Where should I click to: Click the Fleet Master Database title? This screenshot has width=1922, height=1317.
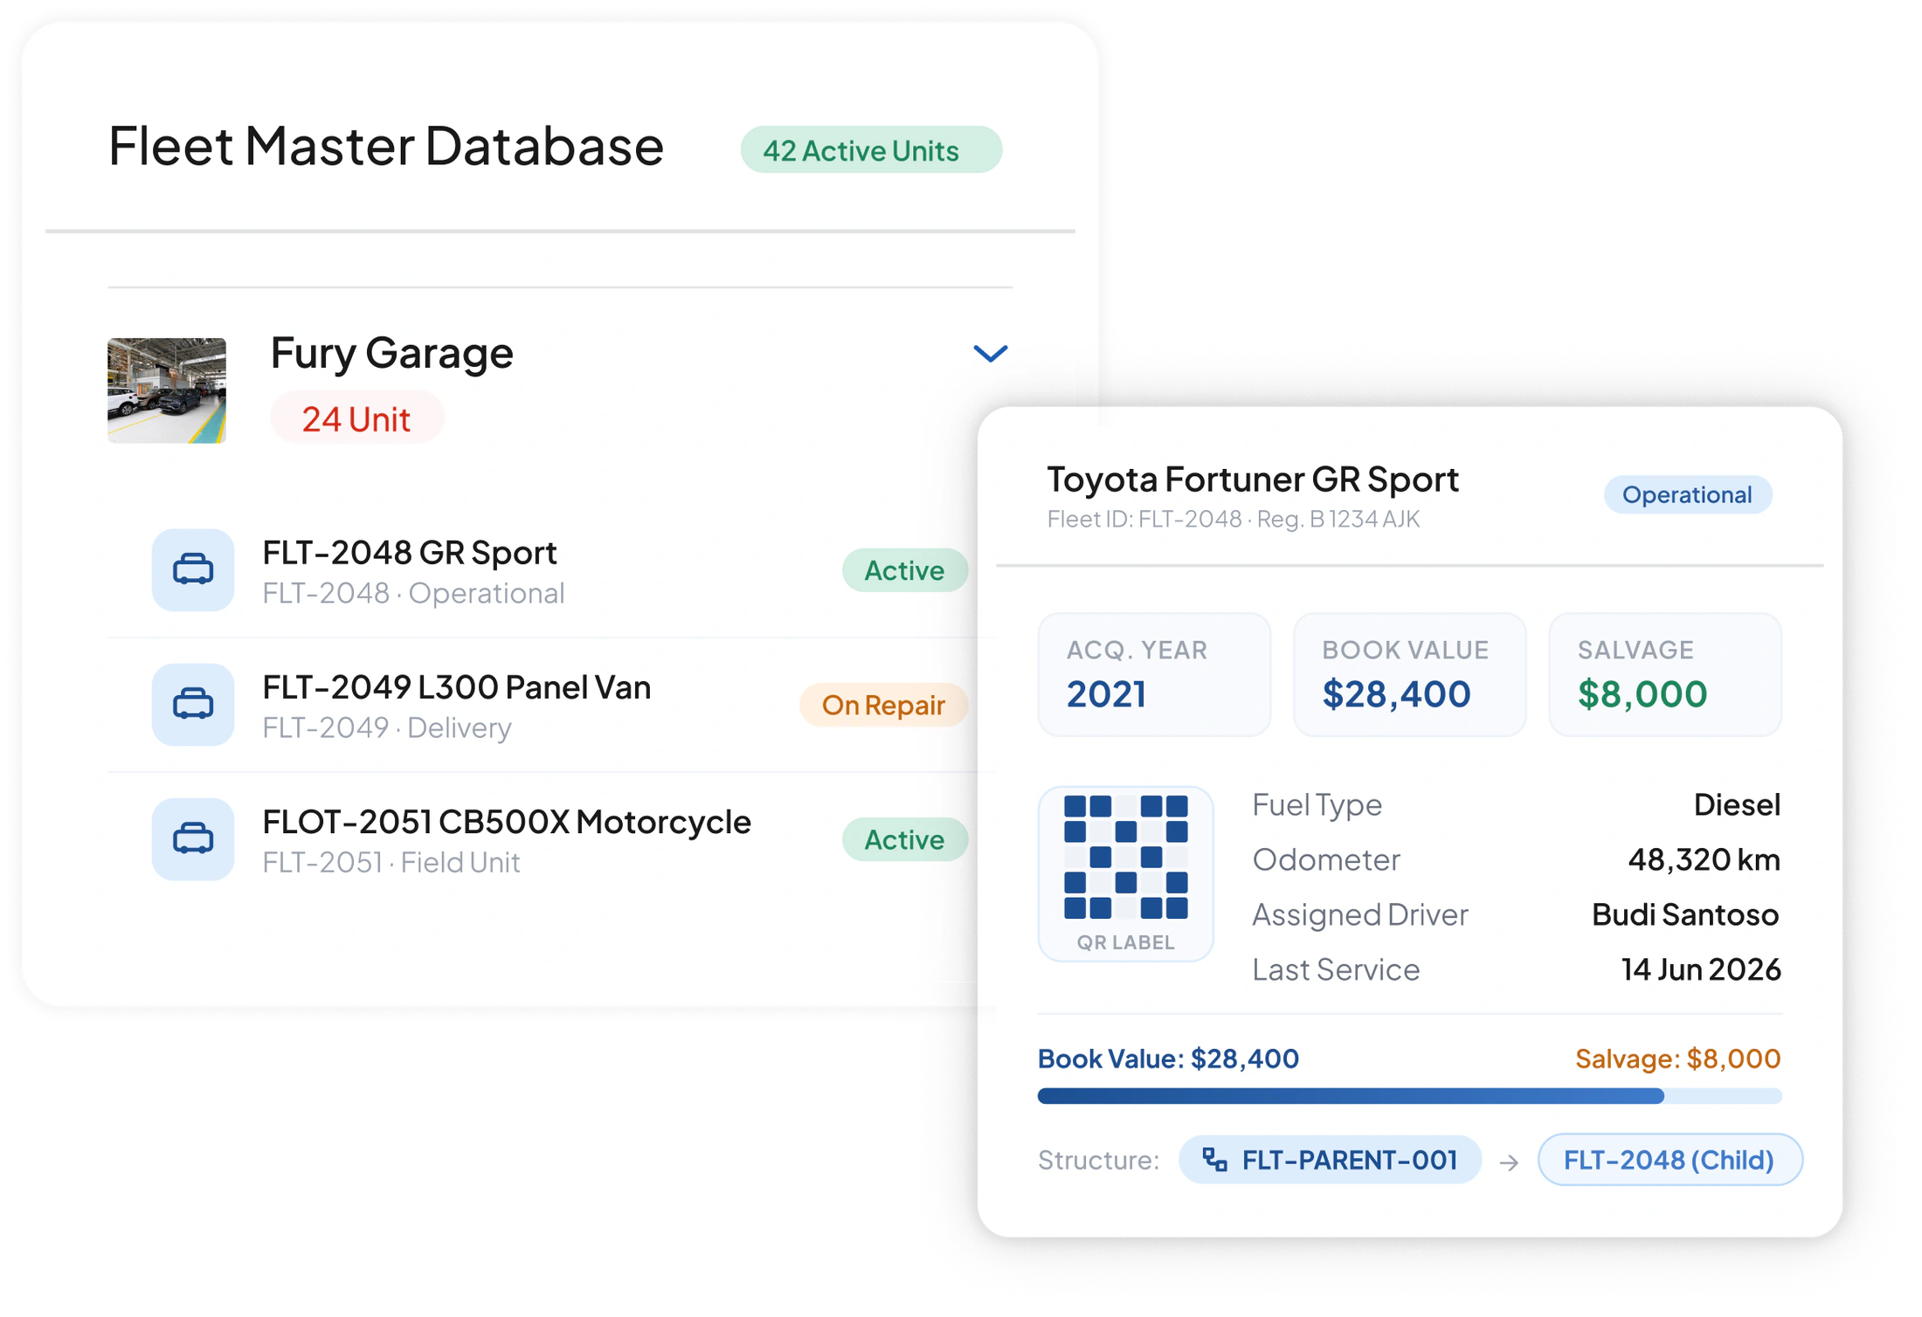pos(385,145)
